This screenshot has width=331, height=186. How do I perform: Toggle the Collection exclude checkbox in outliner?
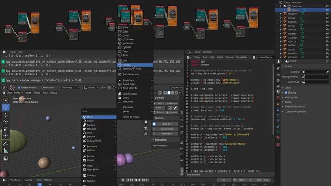[x=285, y=6]
